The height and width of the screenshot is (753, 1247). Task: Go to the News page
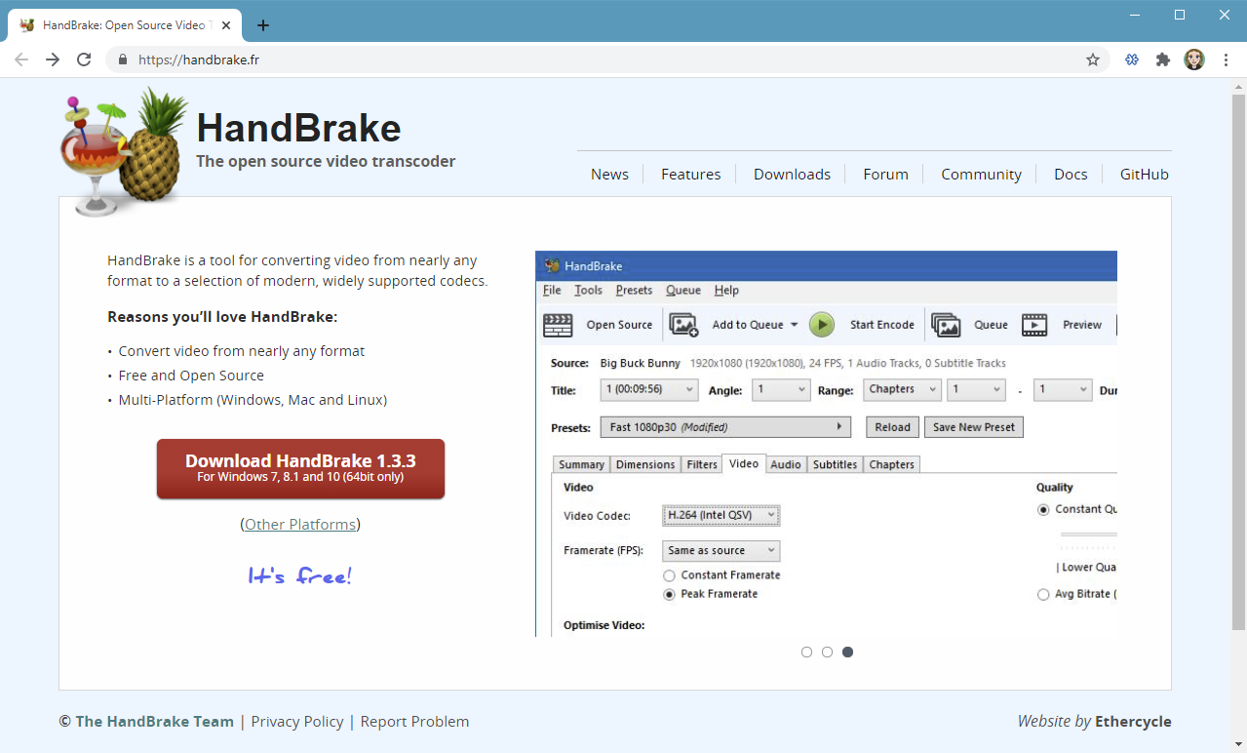coord(609,175)
